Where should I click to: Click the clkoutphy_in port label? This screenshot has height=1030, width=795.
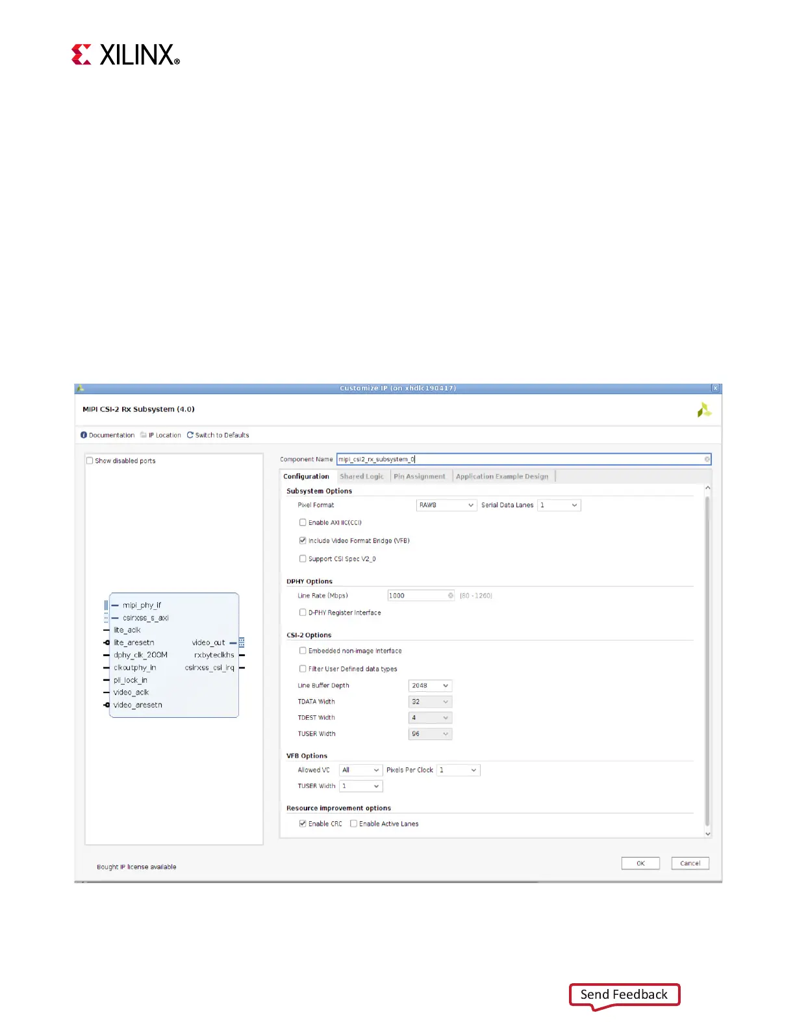pos(135,668)
